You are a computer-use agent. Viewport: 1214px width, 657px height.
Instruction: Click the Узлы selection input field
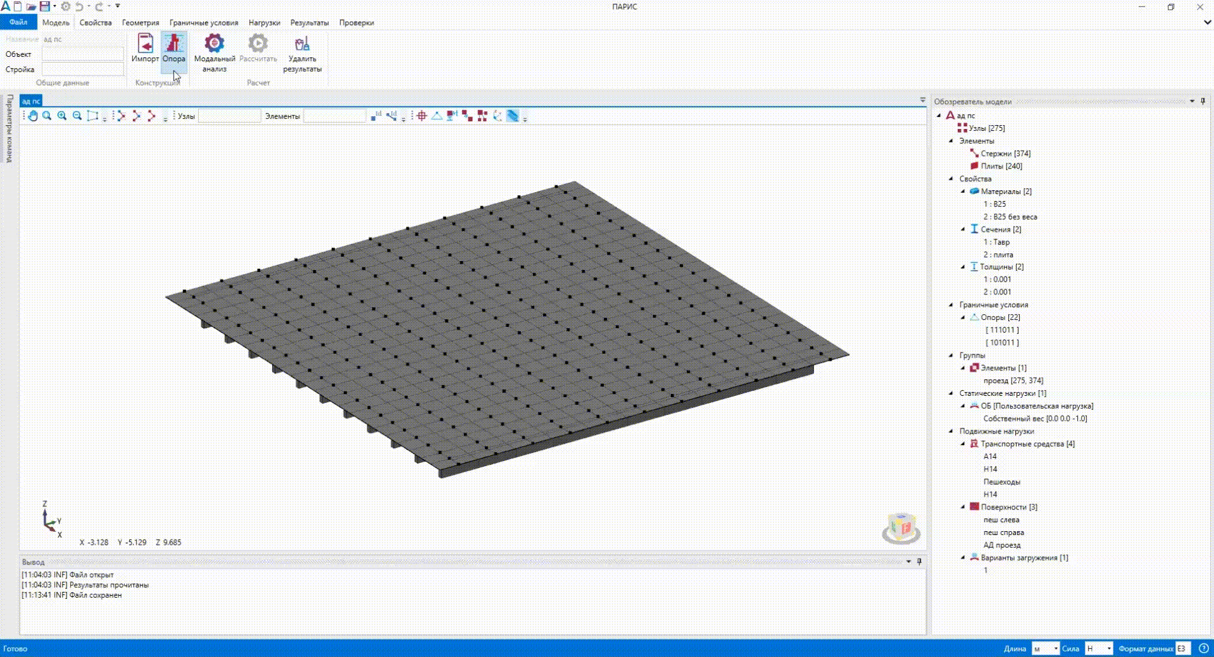[230, 116]
